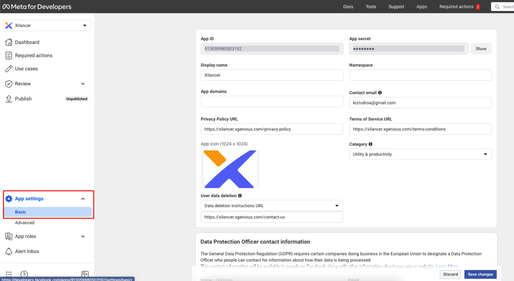This screenshot has height=281, width=514.
Task: Click the Show app secret button
Action: pos(481,49)
